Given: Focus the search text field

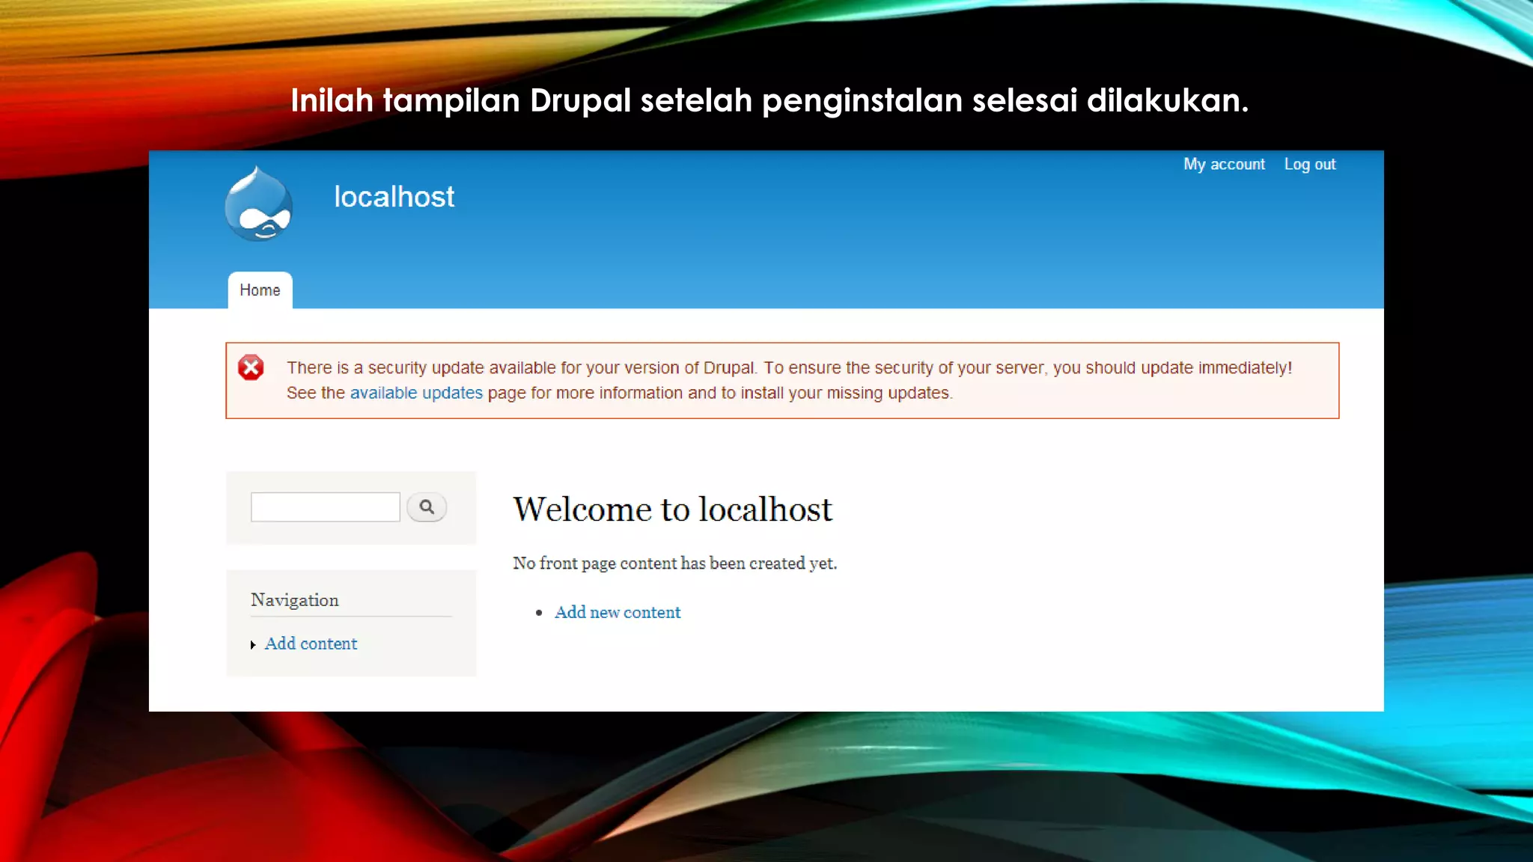Looking at the screenshot, I should pyautogui.click(x=326, y=507).
